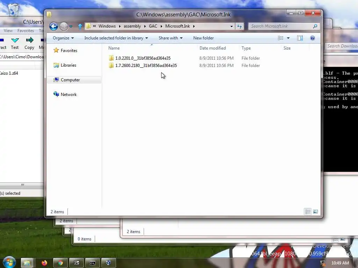358x268 pixels.
Task: Switch to VirtualBox on the taskbar
Action: pos(108,263)
